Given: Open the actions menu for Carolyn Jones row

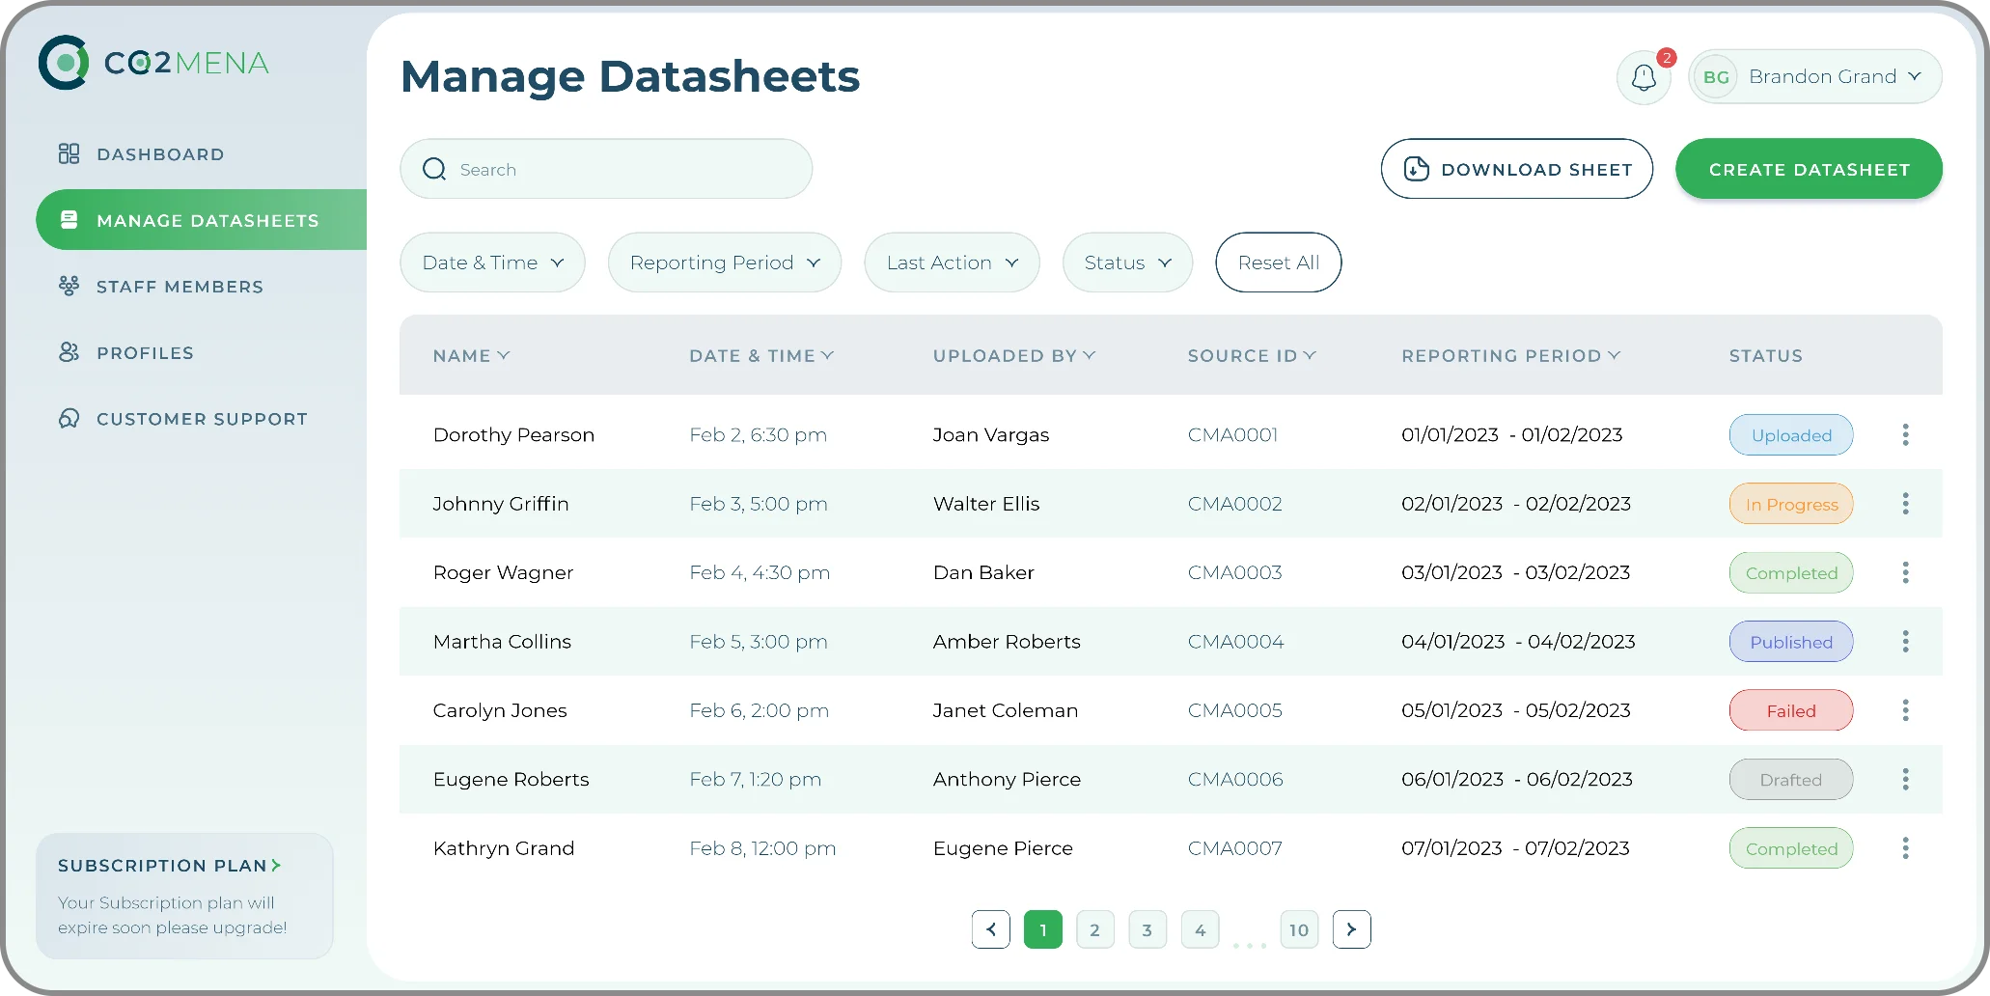Looking at the screenshot, I should coord(1906,710).
